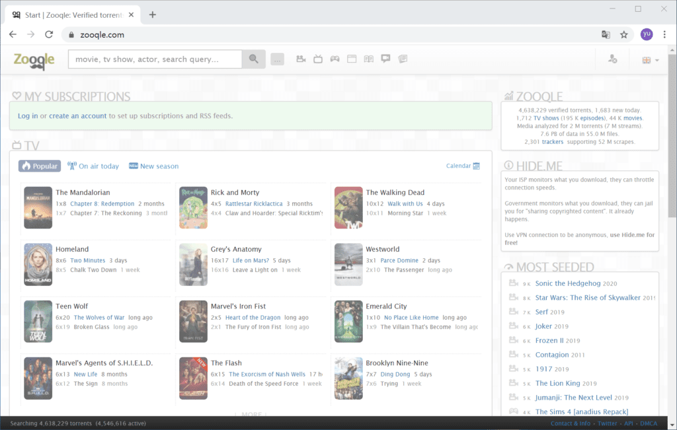
Task: Bookmark this page with the star icon
Action: pos(623,34)
